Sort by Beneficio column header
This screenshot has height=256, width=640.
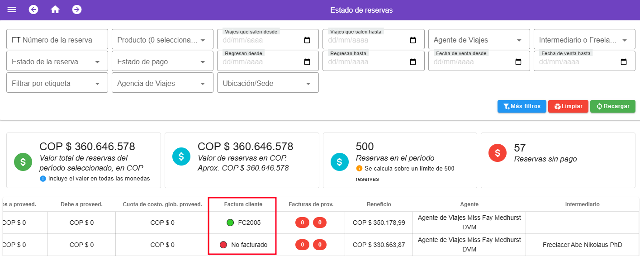tap(379, 204)
